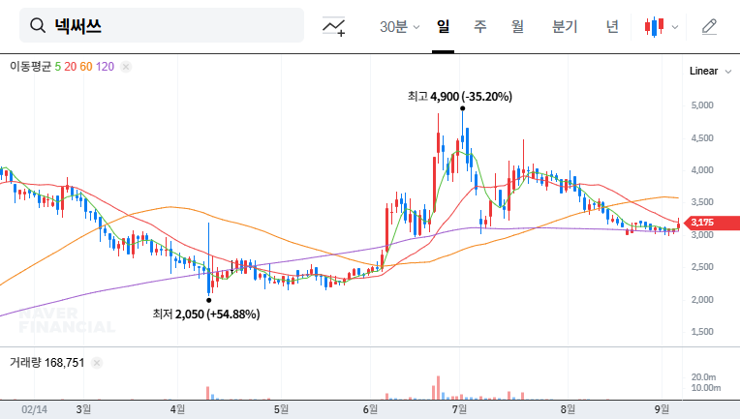Click the 20-day moving average label

pyautogui.click(x=71, y=67)
